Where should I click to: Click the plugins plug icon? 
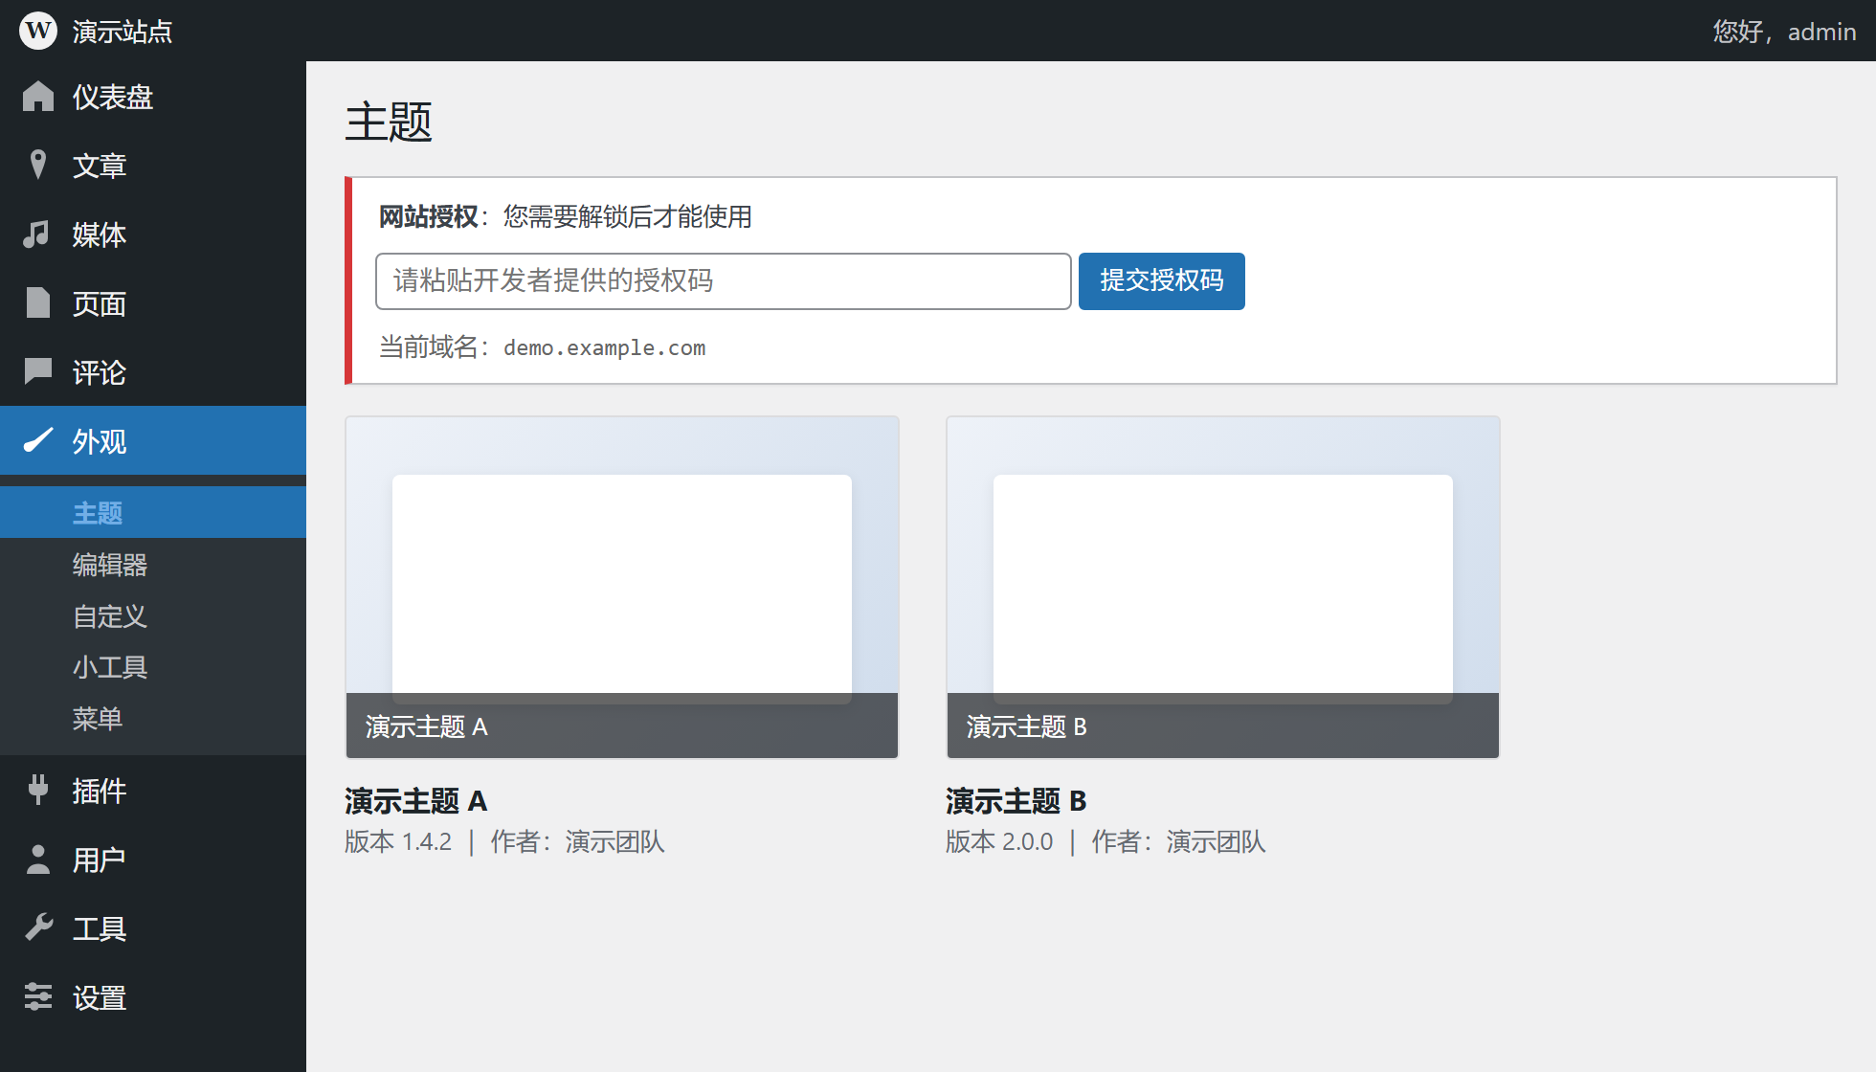(38, 790)
